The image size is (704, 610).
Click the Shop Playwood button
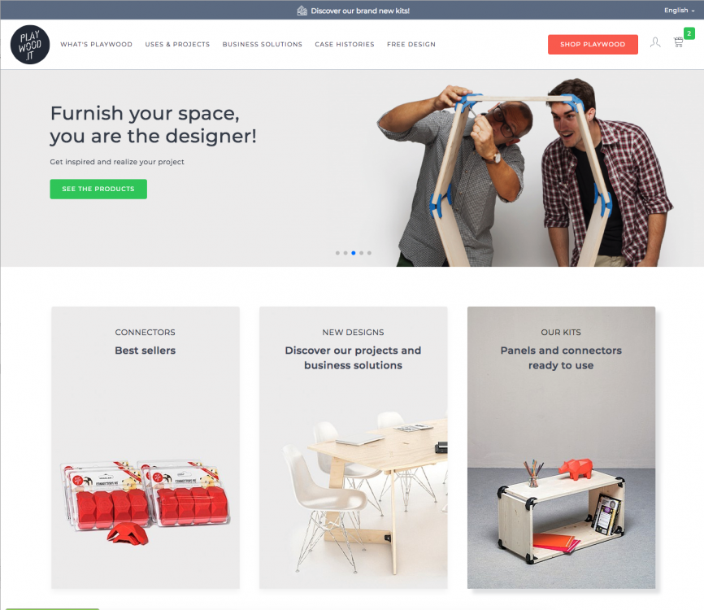tap(593, 45)
